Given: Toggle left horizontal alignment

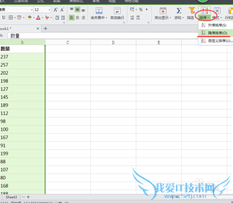Looking at the screenshot, I should 72,18.
